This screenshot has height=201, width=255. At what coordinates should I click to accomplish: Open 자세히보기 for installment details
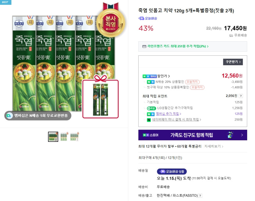click(214, 146)
